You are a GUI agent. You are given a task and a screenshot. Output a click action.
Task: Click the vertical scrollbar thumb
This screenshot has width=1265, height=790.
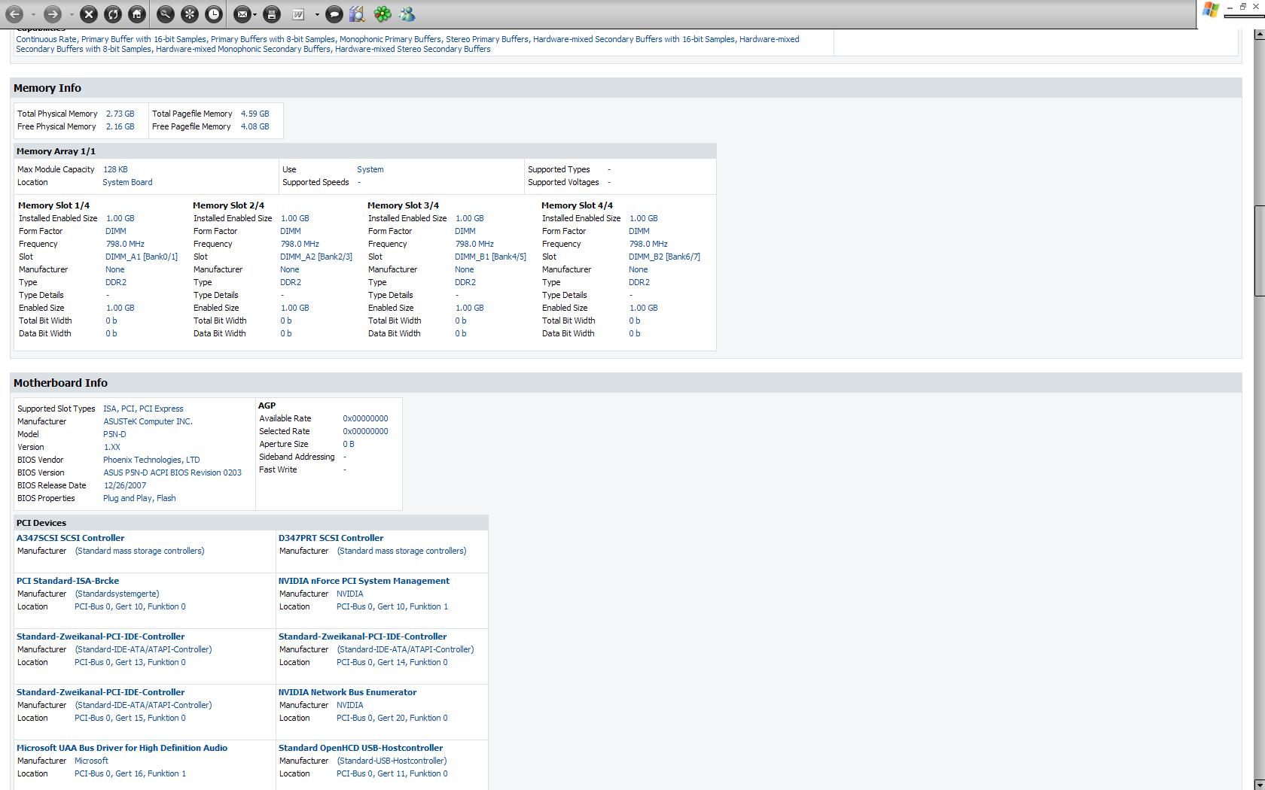point(1259,251)
